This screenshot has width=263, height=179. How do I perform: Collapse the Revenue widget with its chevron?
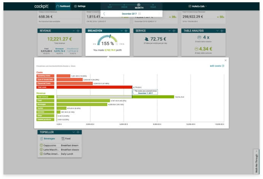pyautogui.click(x=74, y=31)
